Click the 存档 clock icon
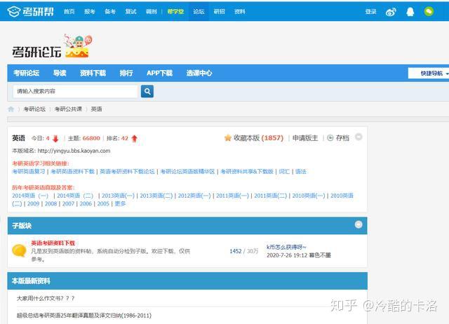449x324 pixels. click(330, 138)
